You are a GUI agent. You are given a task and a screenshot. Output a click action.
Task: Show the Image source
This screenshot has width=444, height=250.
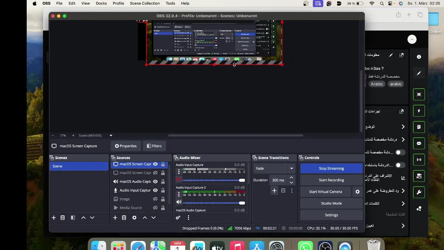155,199
